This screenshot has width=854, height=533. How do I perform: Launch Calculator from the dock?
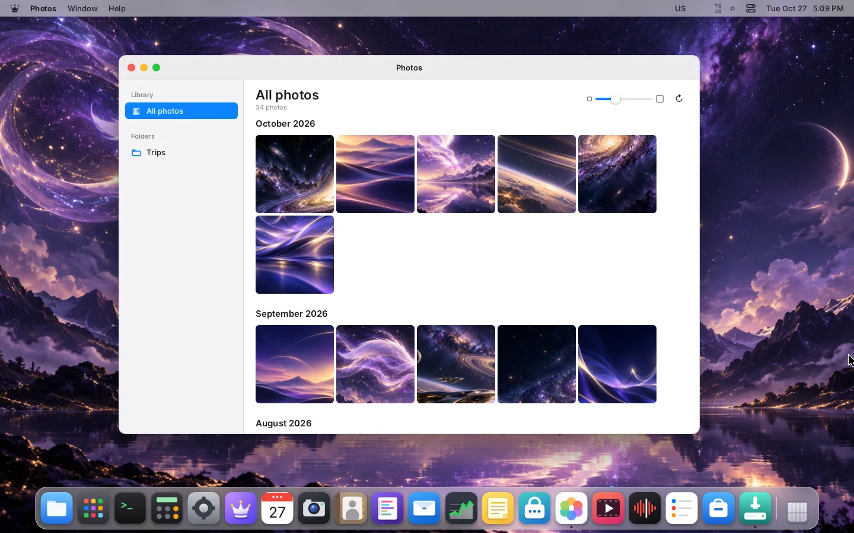click(167, 508)
